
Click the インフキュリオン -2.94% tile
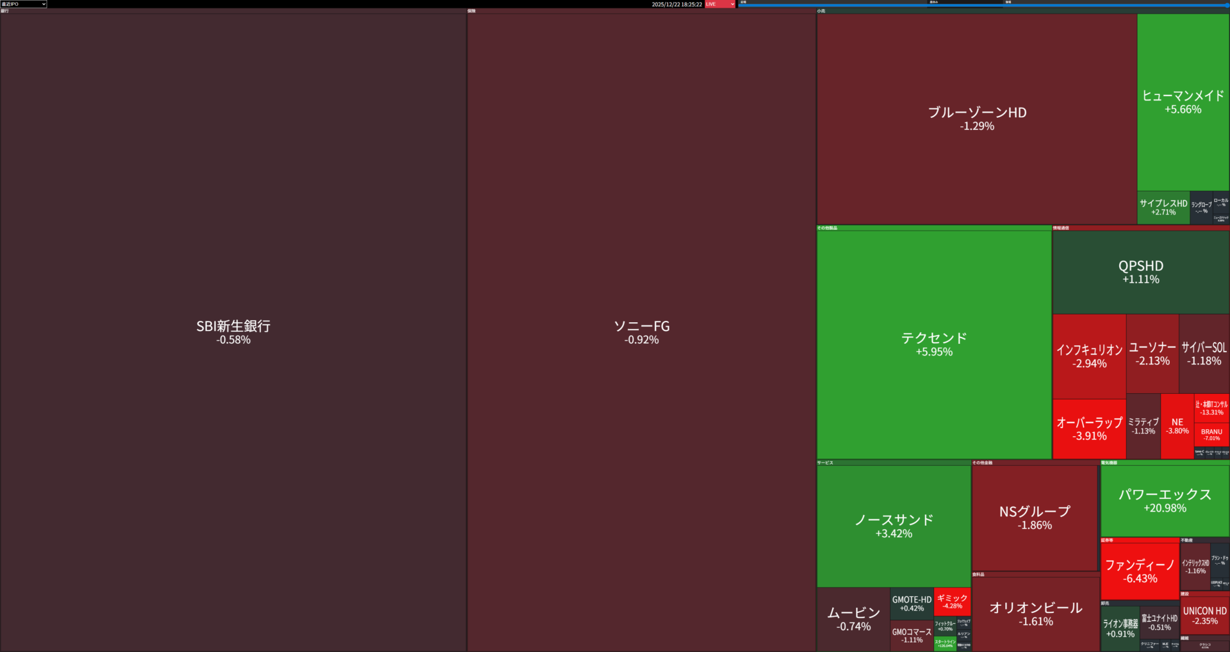(x=1089, y=356)
